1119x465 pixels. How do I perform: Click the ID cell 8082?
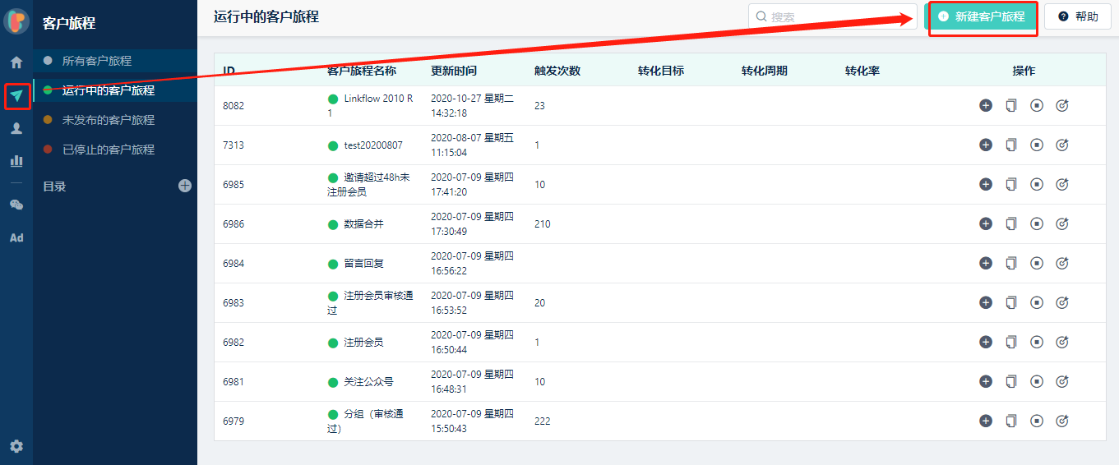pyautogui.click(x=234, y=106)
